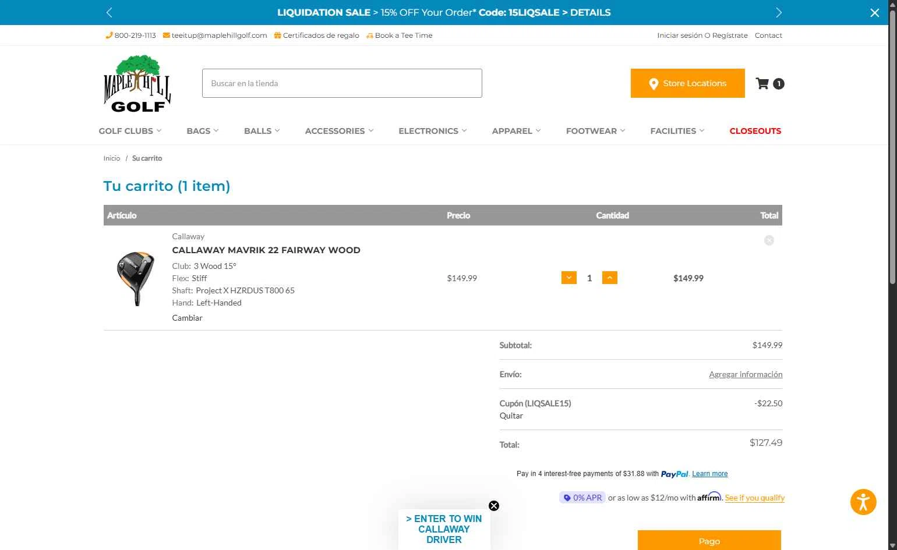Click Regístrate link
This screenshot has height=550, width=897.
tap(730, 36)
